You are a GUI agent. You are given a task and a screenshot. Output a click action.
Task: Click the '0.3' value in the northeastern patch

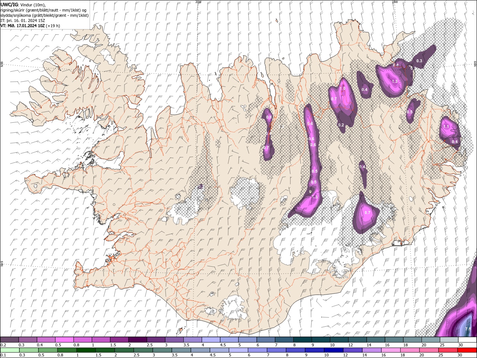(x=419, y=61)
